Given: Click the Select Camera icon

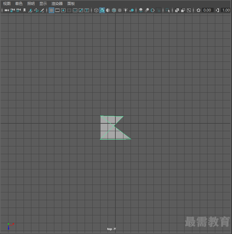Looking at the screenshot, I should tap(7, 10).
